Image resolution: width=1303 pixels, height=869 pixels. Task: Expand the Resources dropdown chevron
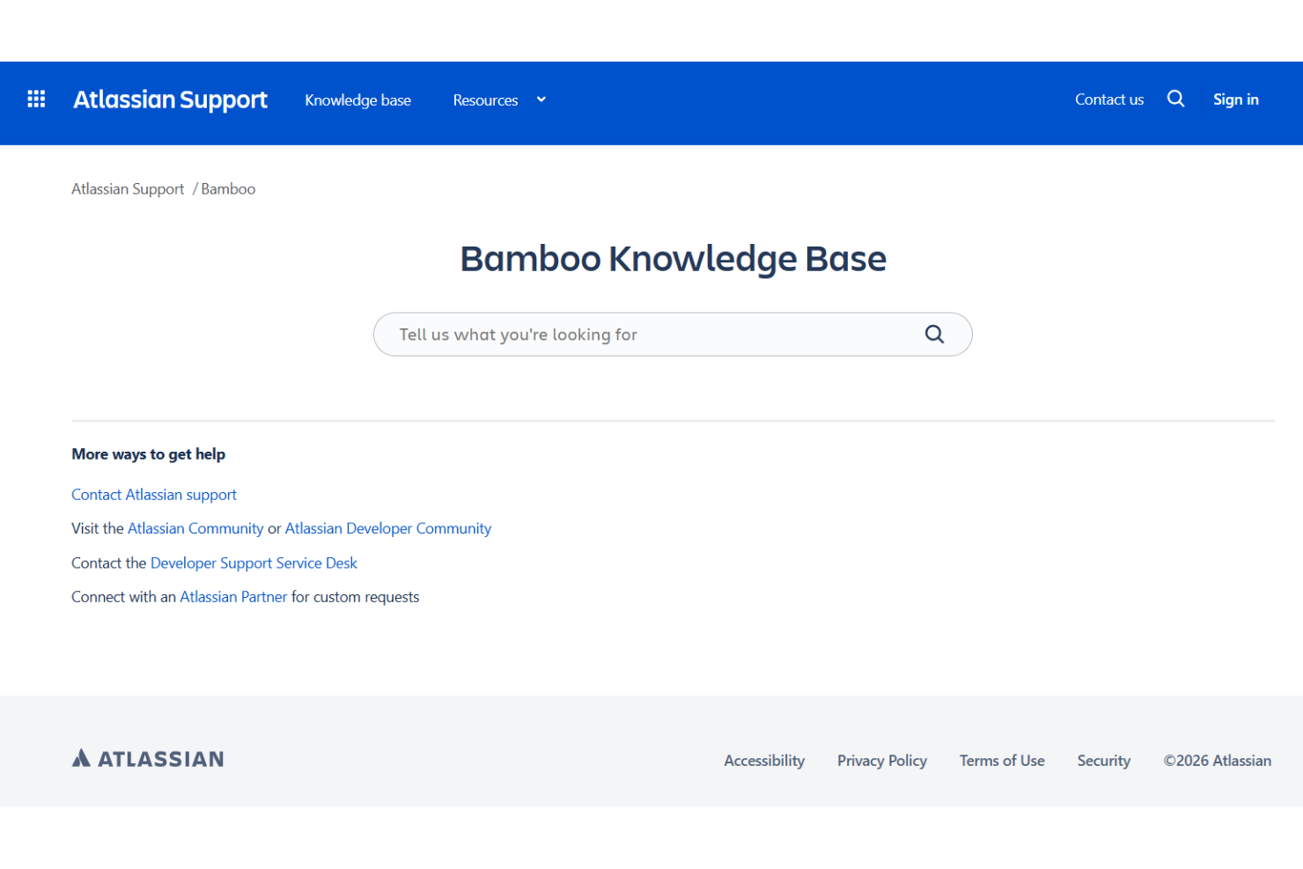pos(541,99)
